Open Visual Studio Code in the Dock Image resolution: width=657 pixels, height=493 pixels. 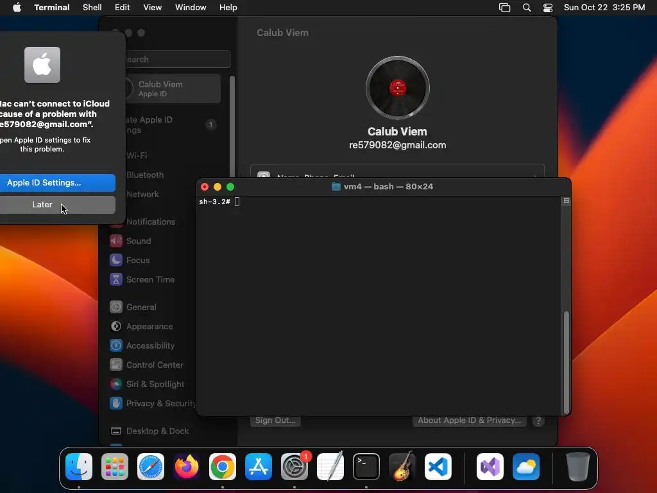coord(438,467)
